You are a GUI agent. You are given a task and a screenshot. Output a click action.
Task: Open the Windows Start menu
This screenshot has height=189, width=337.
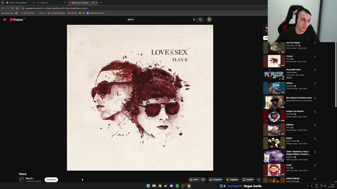click(148, 186)
